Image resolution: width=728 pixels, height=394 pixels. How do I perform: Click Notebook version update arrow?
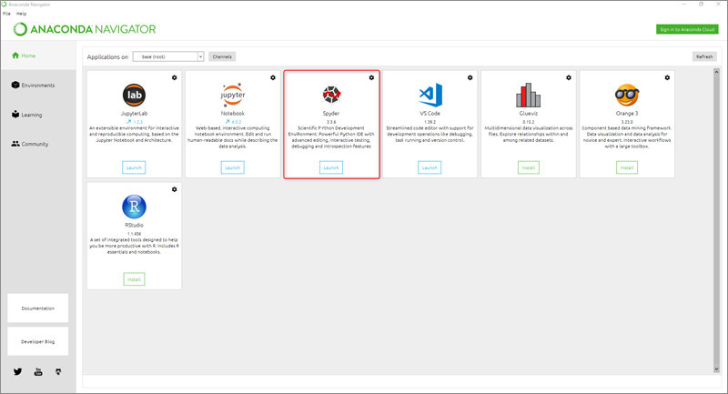click(x=227, y=122)
